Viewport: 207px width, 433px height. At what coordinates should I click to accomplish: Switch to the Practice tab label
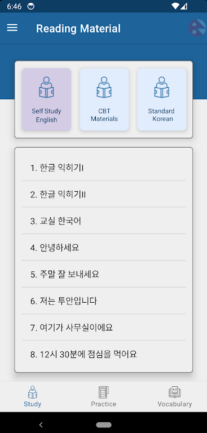(104, 404)
